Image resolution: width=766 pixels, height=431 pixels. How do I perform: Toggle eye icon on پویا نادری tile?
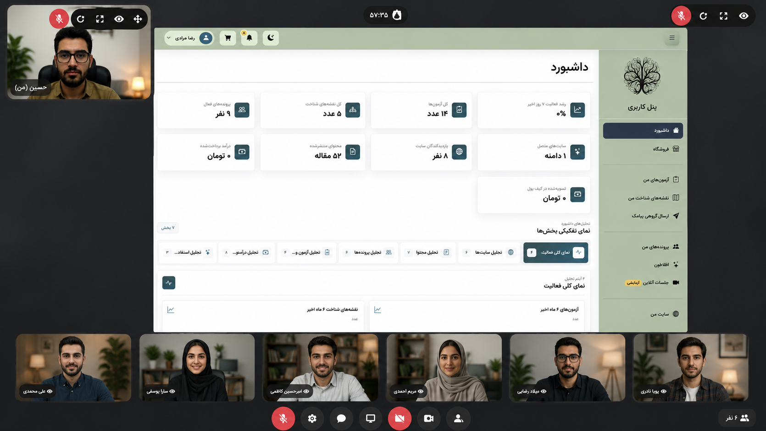click(663, 391)
